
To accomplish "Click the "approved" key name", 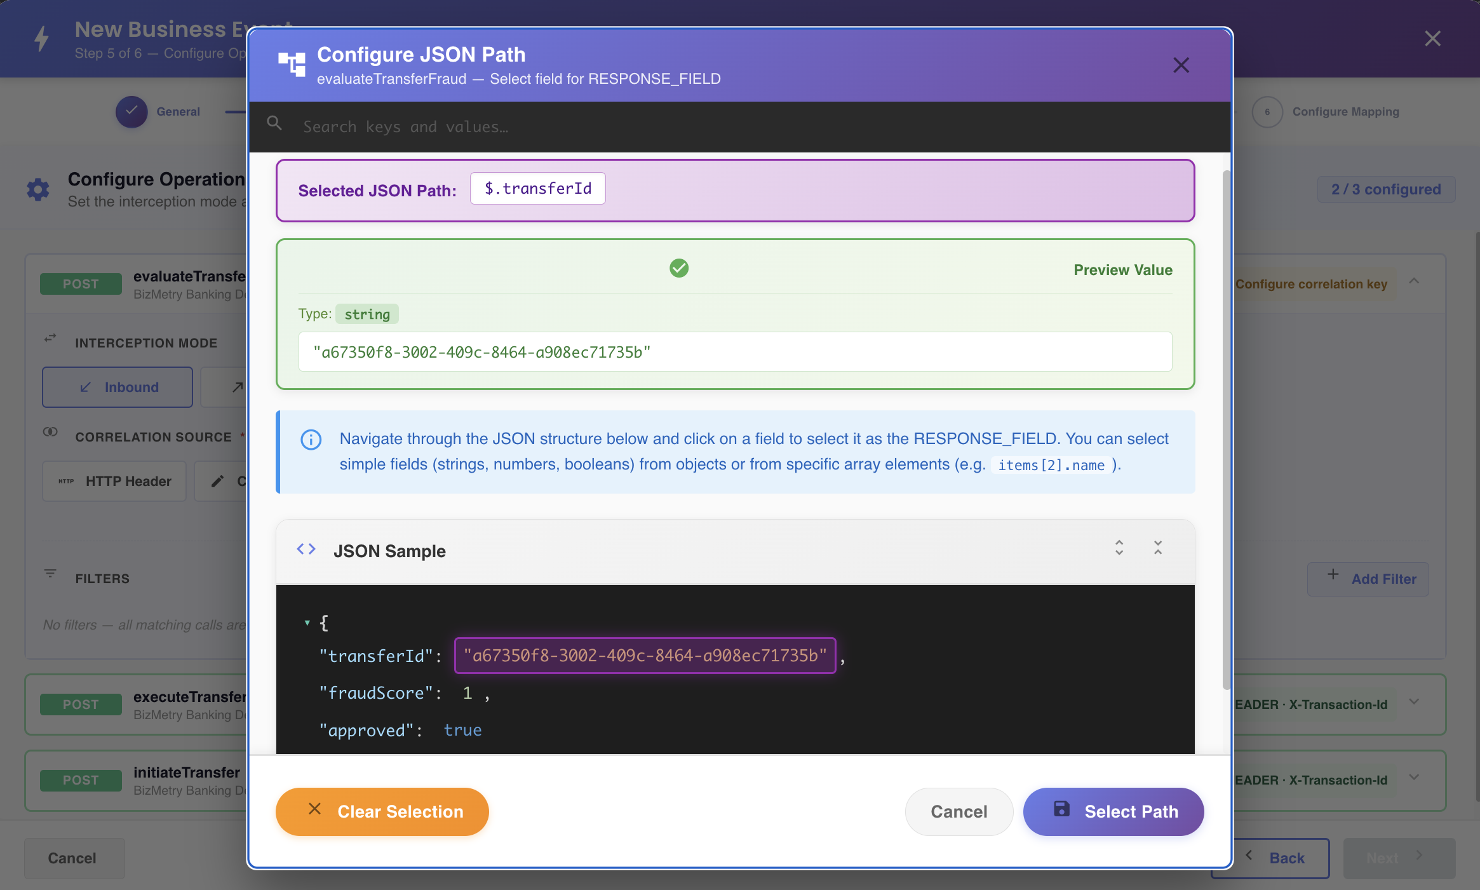I will tap(367, 731).
